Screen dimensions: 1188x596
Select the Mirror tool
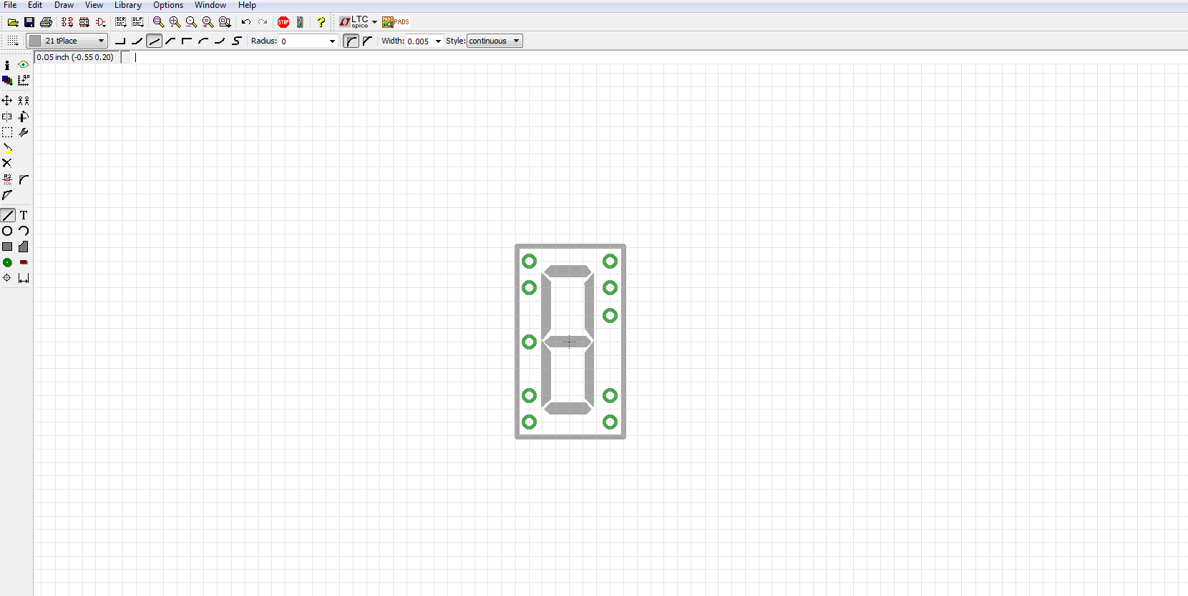7,116
